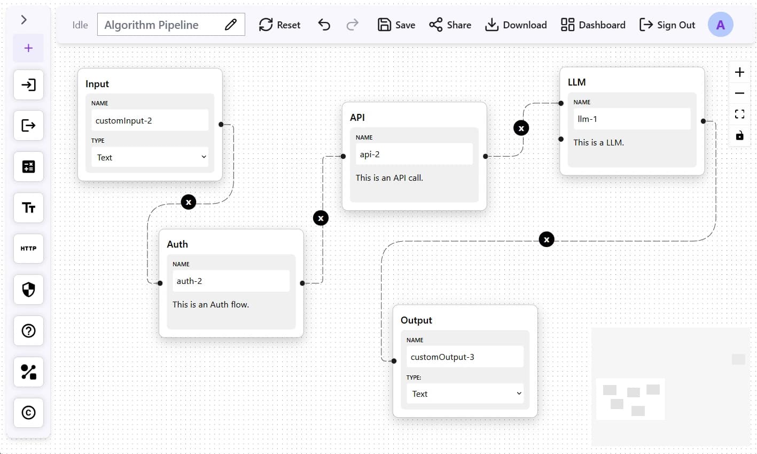757x454 pixels.
Task: Reset the pipeline
Action: point(279,25)
